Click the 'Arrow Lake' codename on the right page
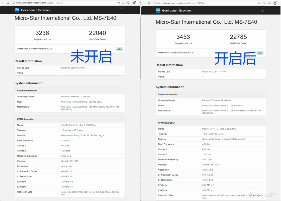 (208, 170)
